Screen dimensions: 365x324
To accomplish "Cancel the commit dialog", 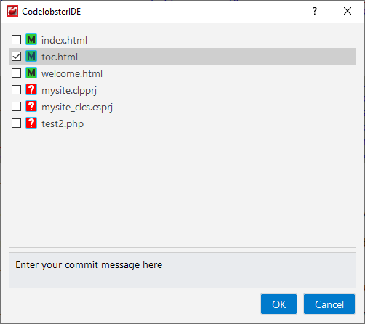I will click(329, 304).
